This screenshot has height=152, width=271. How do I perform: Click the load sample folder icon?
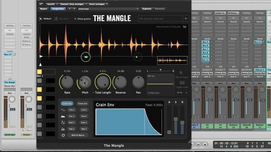(x=185, y=27)
